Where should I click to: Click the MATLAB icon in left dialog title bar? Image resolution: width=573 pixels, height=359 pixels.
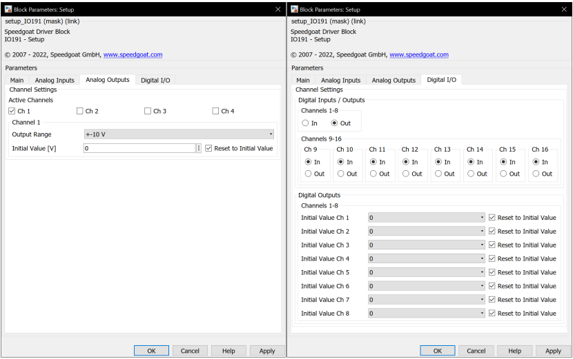pos(8,10)
